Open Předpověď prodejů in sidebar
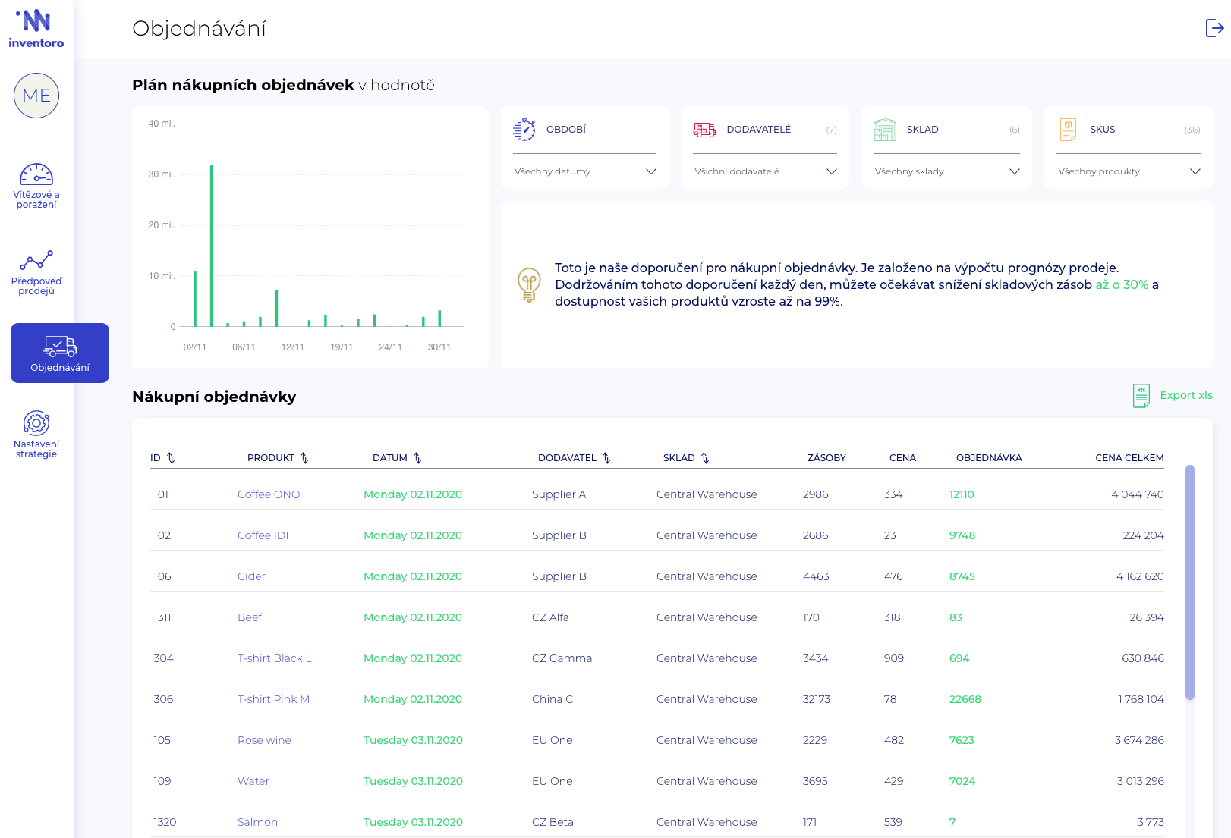 click(x=36, y=273)
